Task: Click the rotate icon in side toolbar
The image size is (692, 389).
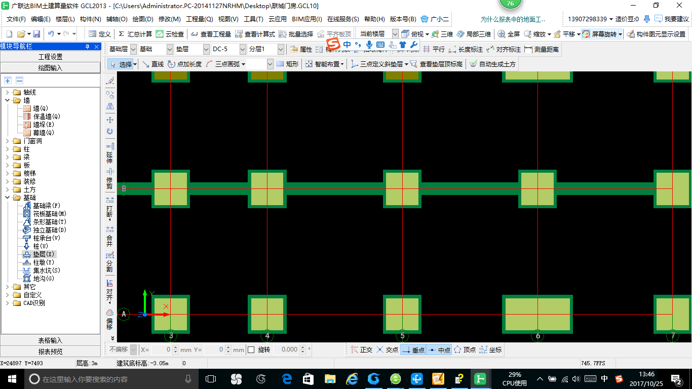Action: (110, 132)
